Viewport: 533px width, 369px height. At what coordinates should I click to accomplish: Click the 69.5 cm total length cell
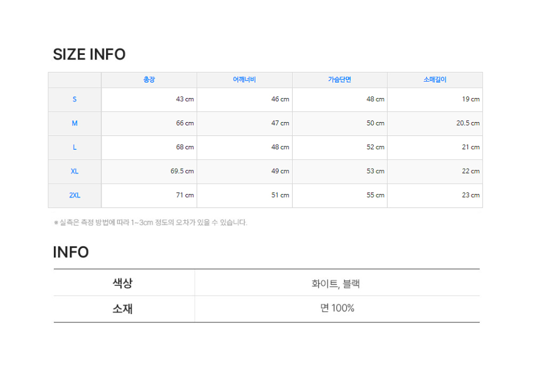[182, 171]
